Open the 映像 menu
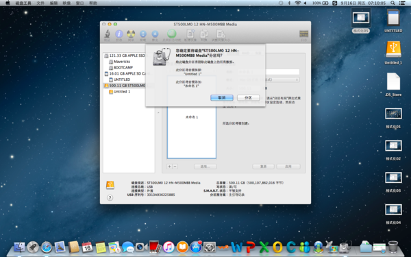 point(66,3)
